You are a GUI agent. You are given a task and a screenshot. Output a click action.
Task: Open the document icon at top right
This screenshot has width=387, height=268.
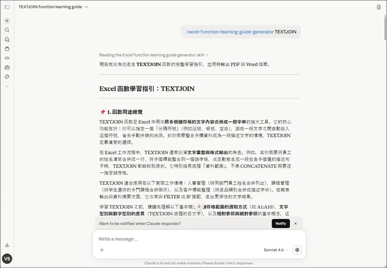379,7
